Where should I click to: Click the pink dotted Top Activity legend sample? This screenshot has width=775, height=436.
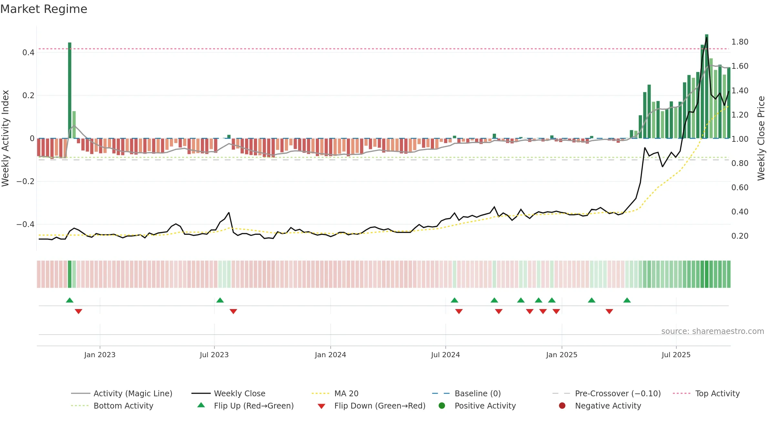pyautogui.click(x=682, y=393)
